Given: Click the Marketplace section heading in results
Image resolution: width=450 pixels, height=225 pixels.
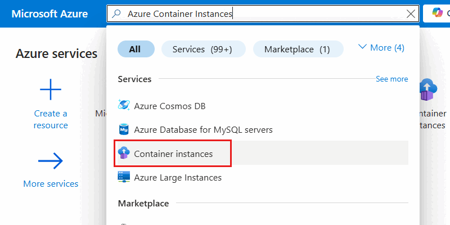Looking at the screenshot, I should [143, 203].
